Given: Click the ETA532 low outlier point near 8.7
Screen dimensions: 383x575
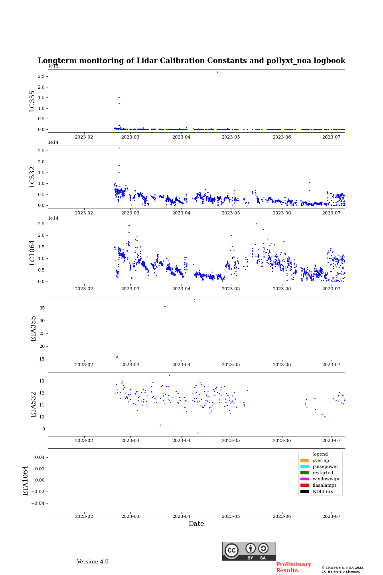Looking at the screenshot, I should pyautogui.click(x=198, y=433).
